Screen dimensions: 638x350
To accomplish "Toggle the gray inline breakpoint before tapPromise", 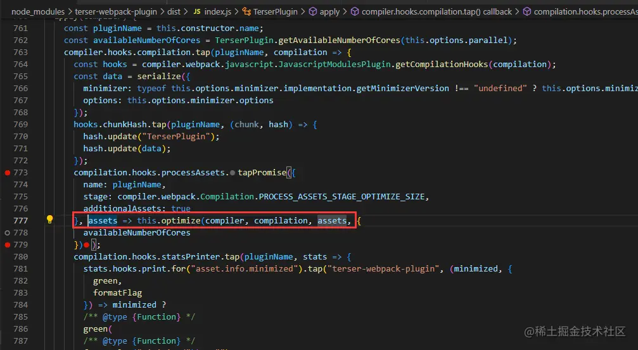I will [x=233, y=173].
